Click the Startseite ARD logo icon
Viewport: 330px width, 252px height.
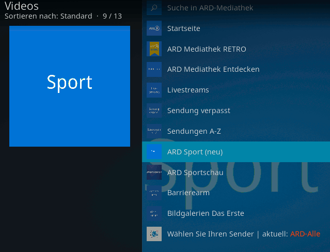(x=154, y=28)
